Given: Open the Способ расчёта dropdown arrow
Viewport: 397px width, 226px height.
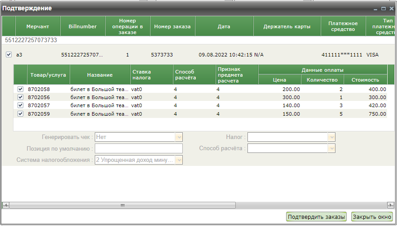Looking at the screenshot, I should pyautogui.click(x=331, y=148).
